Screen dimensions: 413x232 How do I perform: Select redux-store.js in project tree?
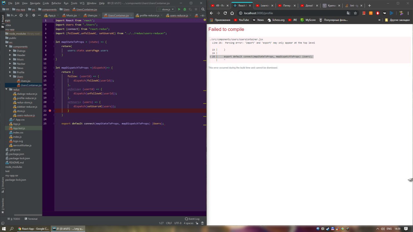click(25, 102)
